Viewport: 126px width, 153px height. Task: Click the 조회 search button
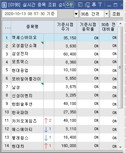[x=116, y=14]
